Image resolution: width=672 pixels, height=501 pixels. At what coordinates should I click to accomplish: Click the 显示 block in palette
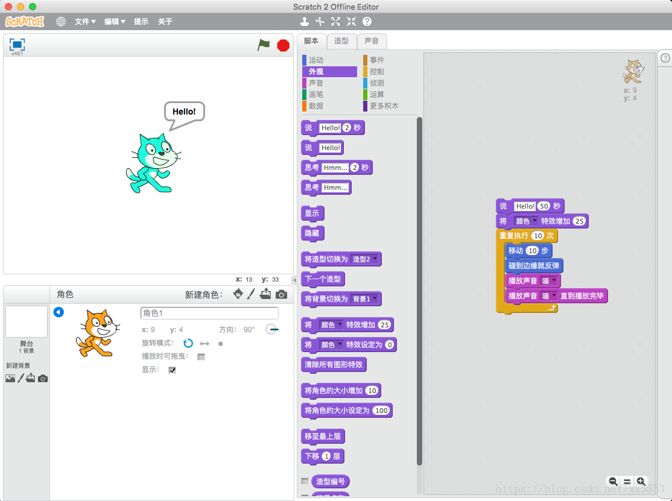click(x=312, y=213)
